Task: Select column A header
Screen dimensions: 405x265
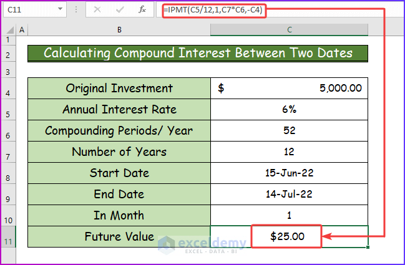Action: [22, 30]
